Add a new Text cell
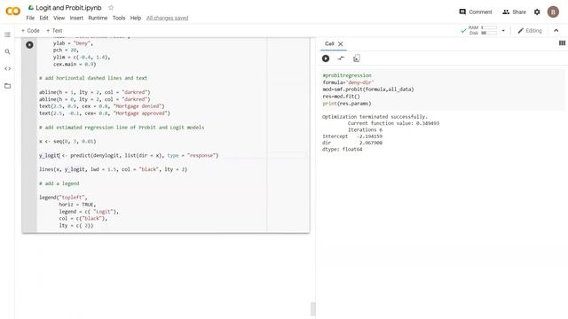568x319 pixels. (x=54, y=31)
